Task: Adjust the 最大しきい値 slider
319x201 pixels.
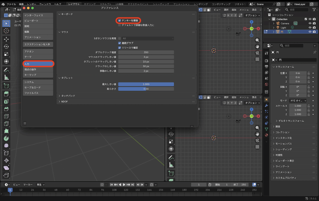Action: [x=146, y=84]
